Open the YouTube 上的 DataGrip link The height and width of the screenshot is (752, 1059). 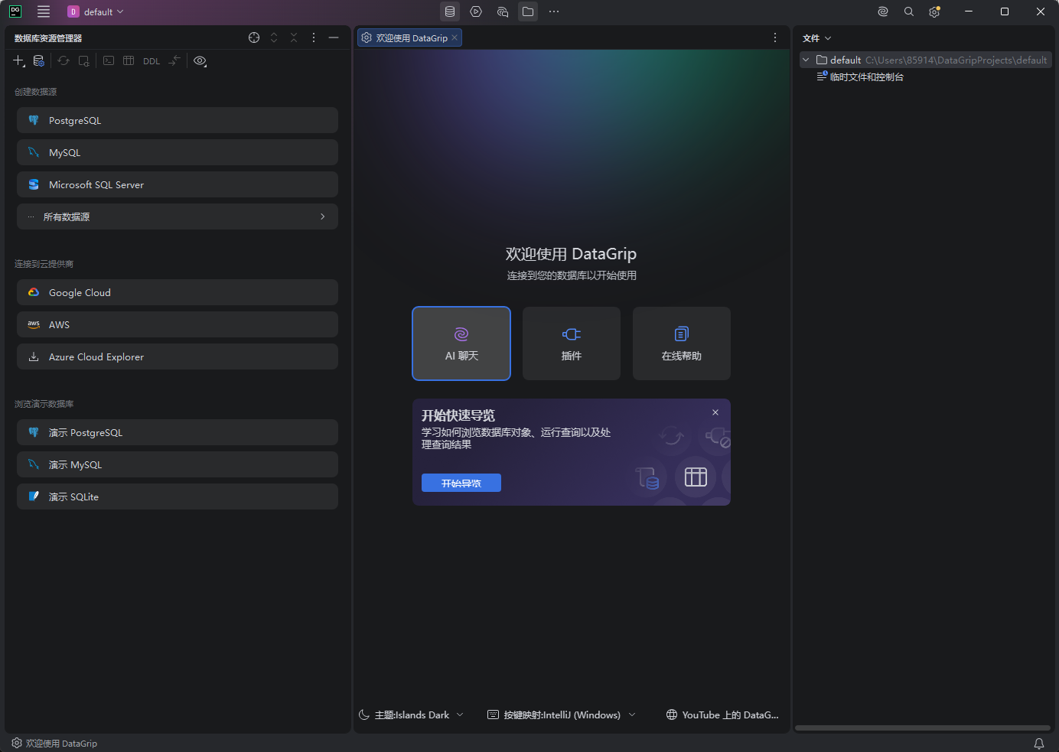point(722,715)
